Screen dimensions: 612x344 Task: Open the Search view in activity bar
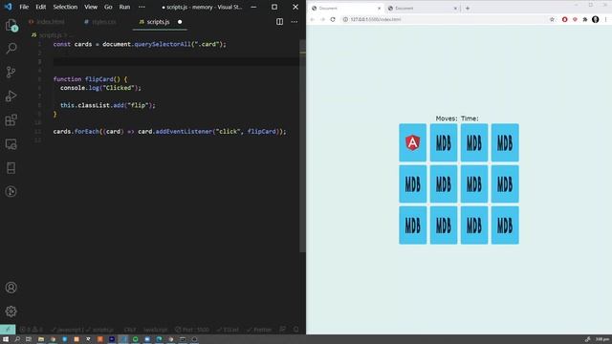click(x=11, y=49)
